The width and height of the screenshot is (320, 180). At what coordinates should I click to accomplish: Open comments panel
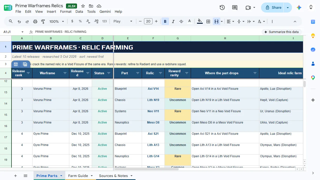[235, 7]
